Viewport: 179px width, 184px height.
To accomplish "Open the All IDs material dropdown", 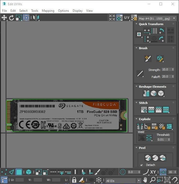I will (x=123, y=181).
